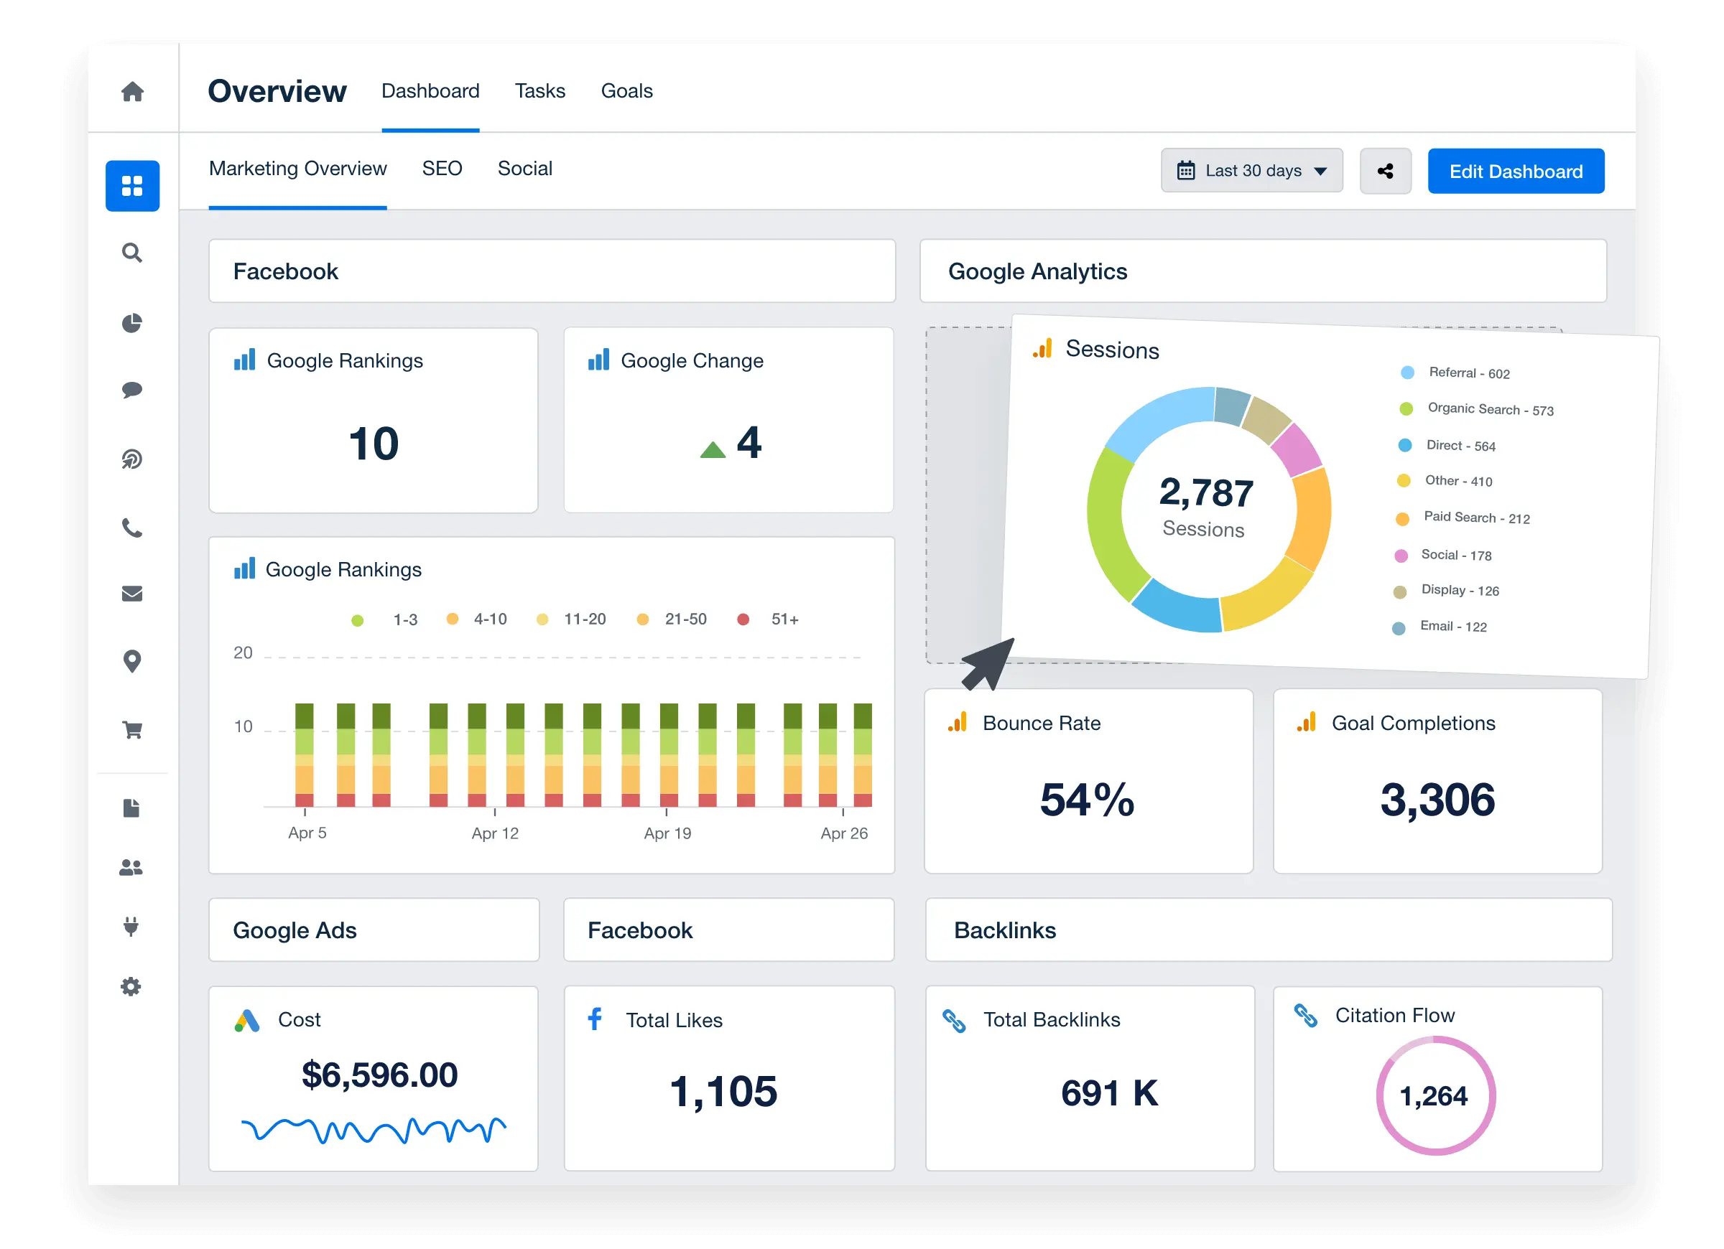Image resolution: width=1724 pixels, height=1249 pixels.
Task: Select the phone call tracking sidebar icon
Action: coord(133,529)
